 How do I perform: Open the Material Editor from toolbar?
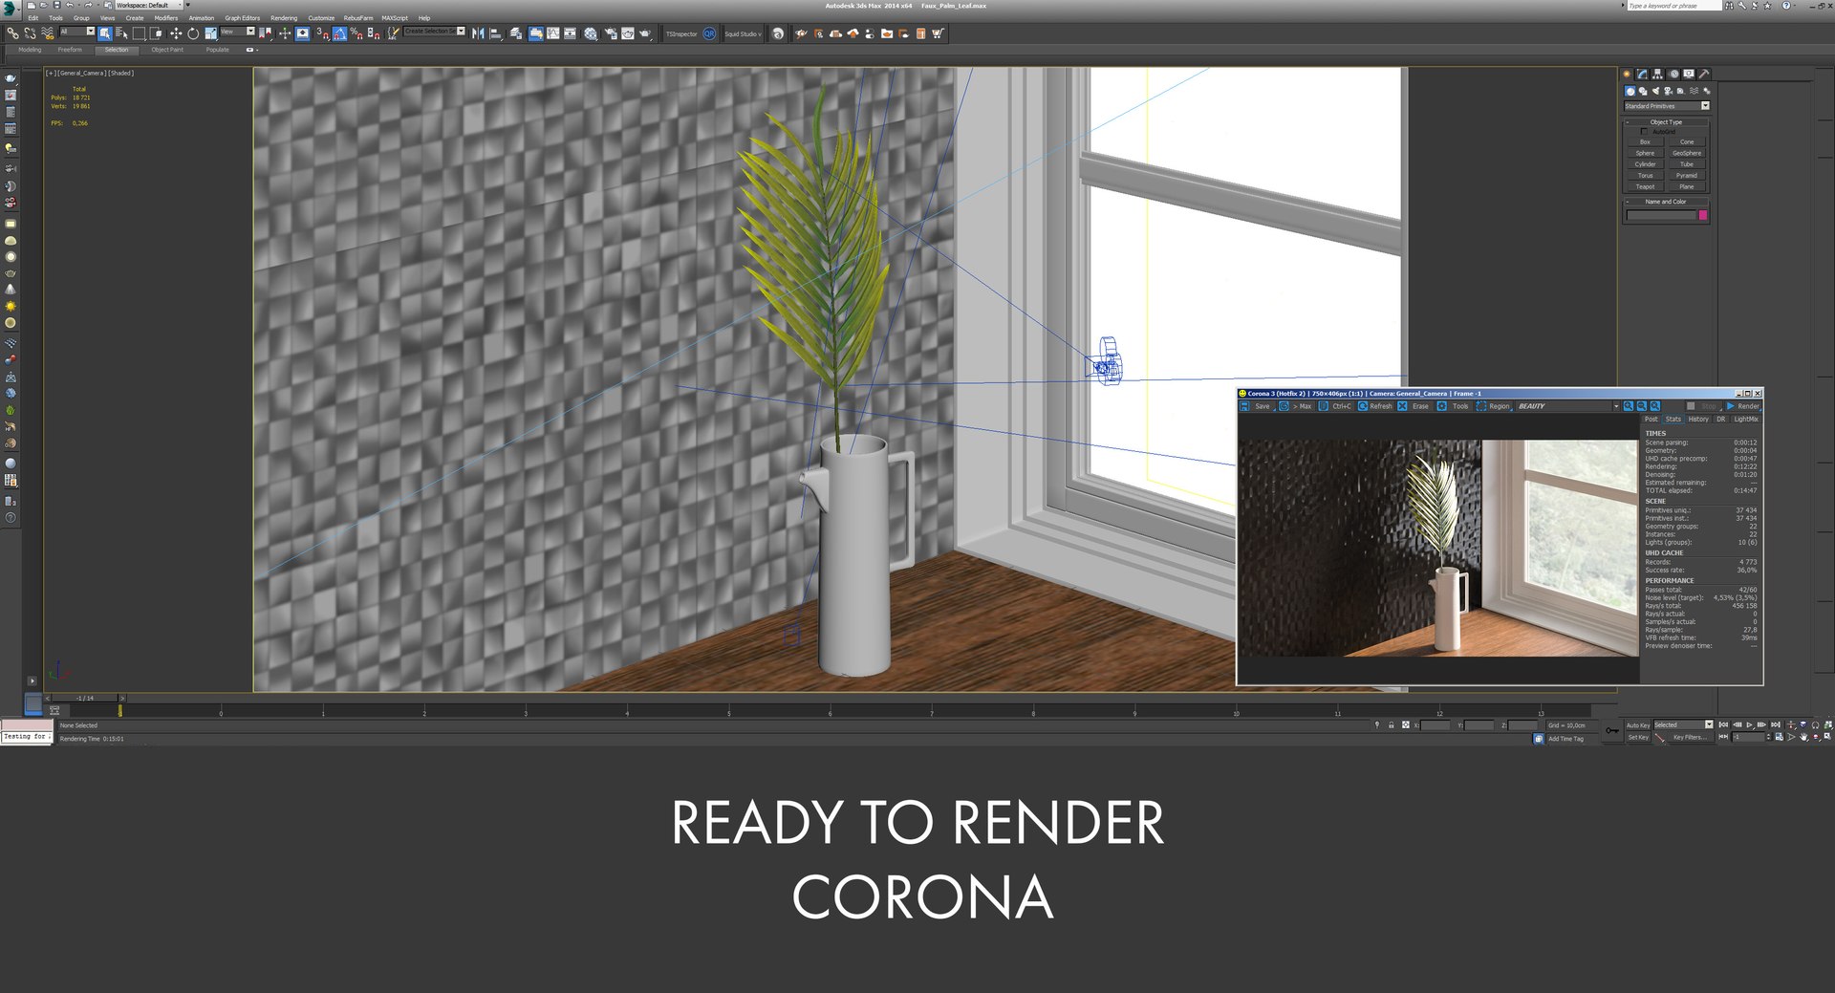tap(591, 33)
